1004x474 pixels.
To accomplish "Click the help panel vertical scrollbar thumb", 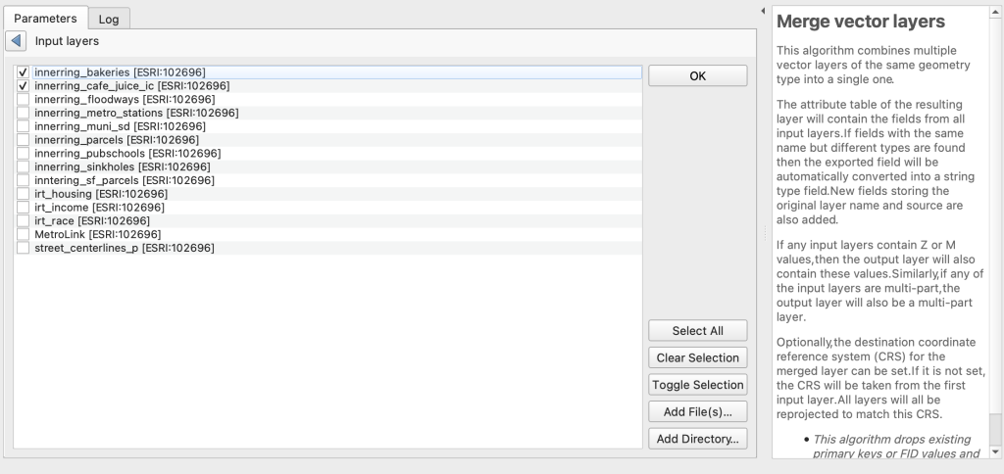I will pyautogui.click(x=996, y=429).
